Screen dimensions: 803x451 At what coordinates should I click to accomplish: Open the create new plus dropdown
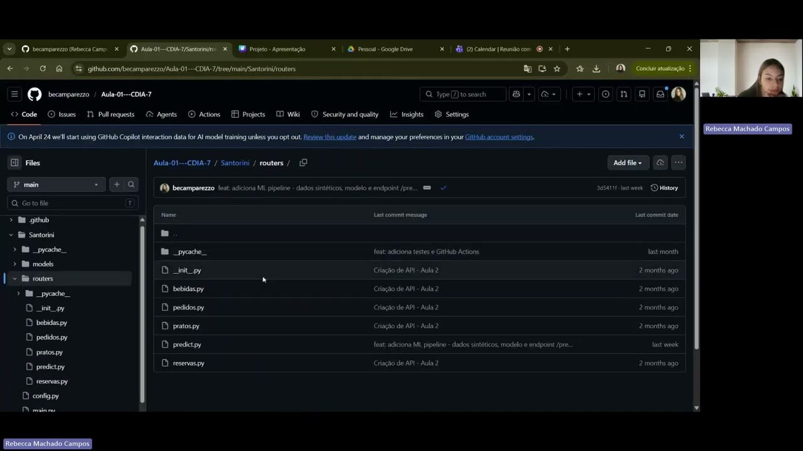[x=583, y=94]
